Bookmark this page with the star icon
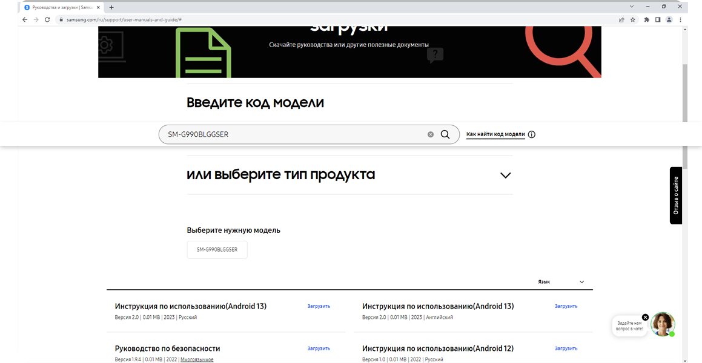 632,20
